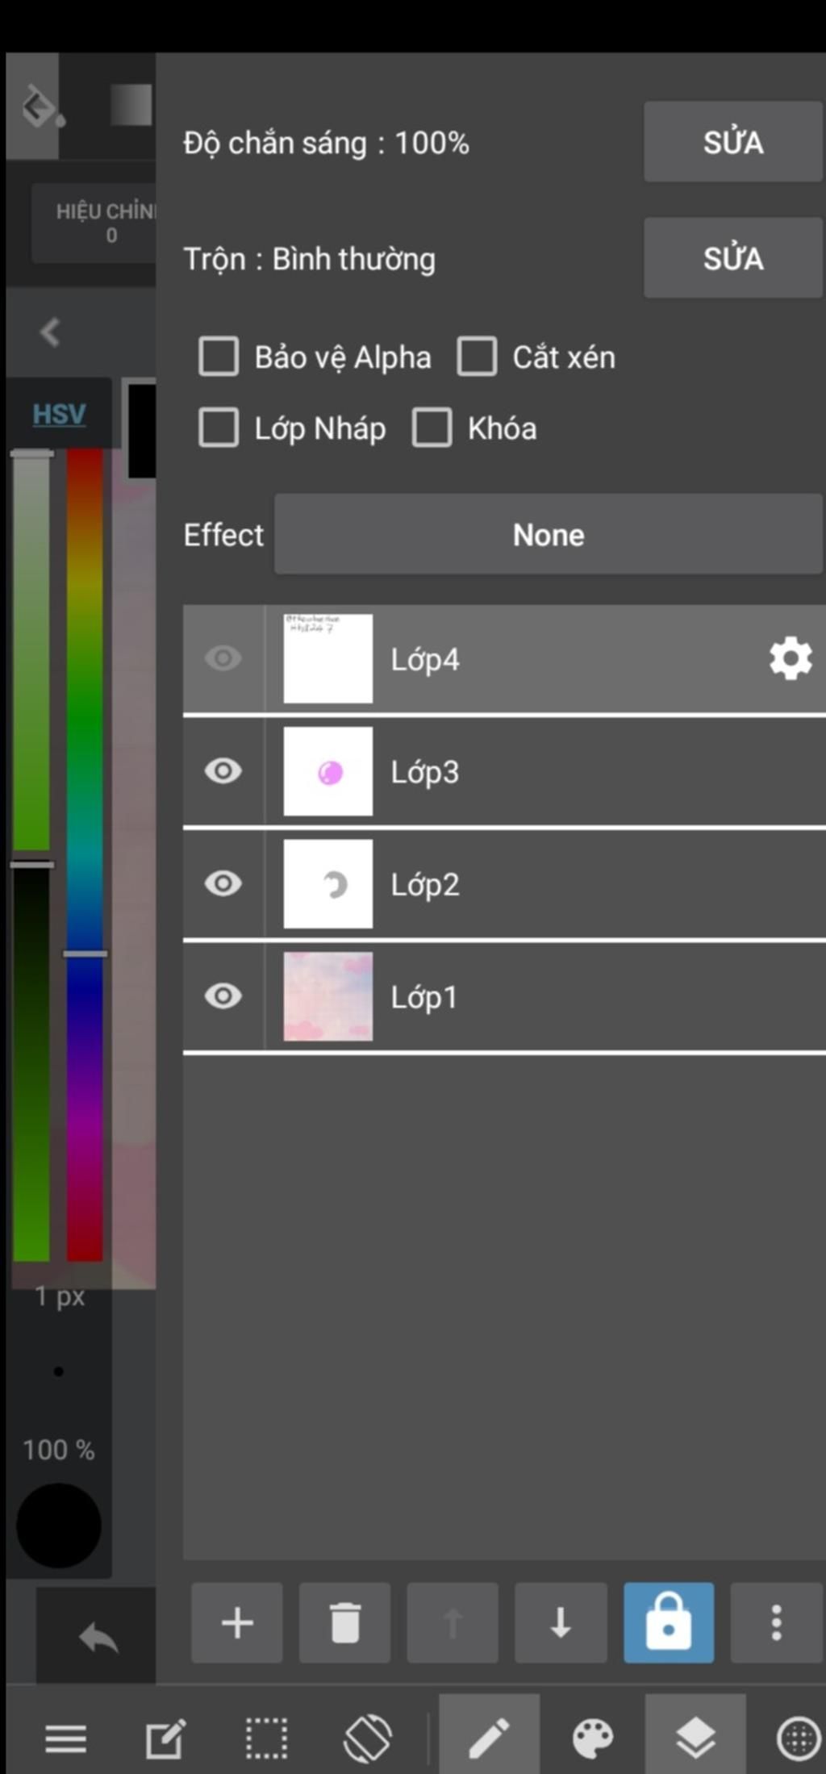
Task: Enable Bảo vệ Alpha checkbox
Action: point(219,357)
